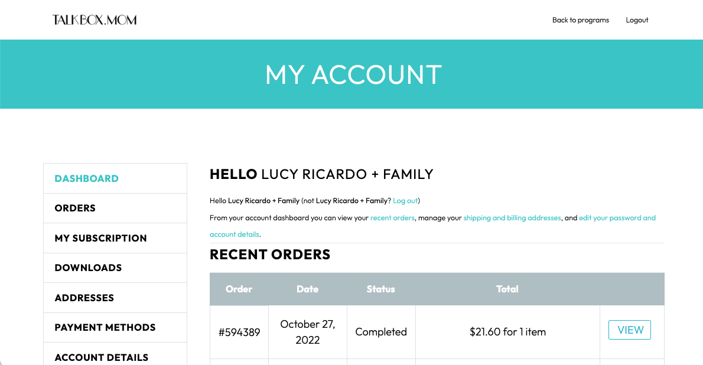Open the Dashboard sidebar tab
This screenshot has width=703, height=365.
[86, 178]
